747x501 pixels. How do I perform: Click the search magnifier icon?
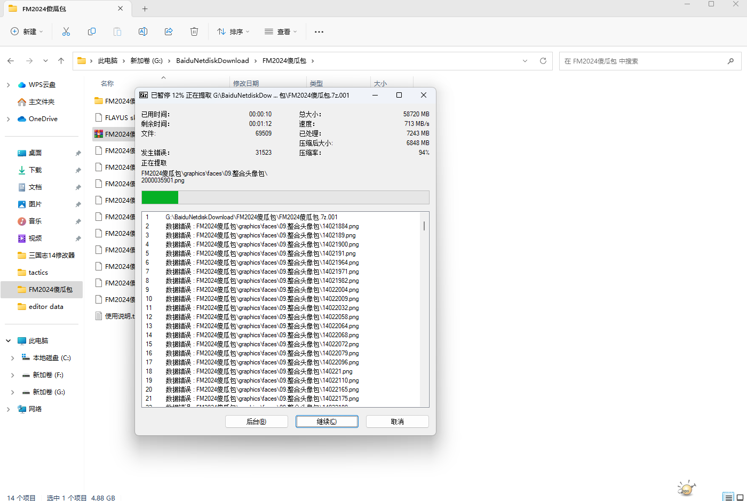[730, 61]
